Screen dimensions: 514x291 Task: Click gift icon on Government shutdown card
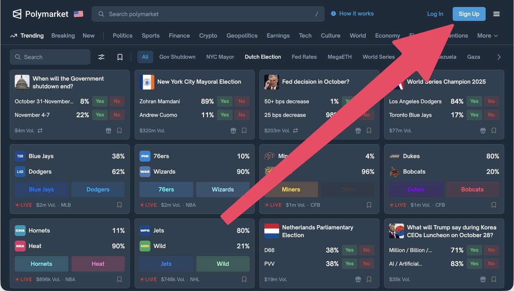108,131
